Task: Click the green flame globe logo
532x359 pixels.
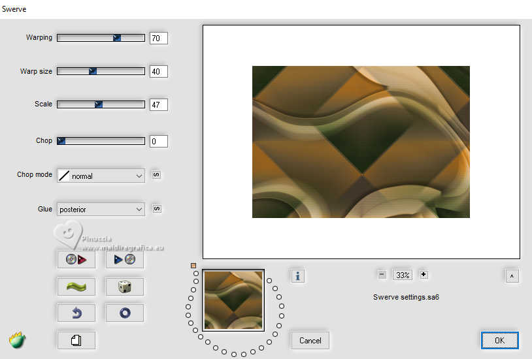Action: (17, 340)
